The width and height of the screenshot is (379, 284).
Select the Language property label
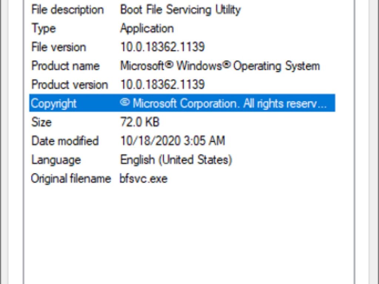(56, 160)
